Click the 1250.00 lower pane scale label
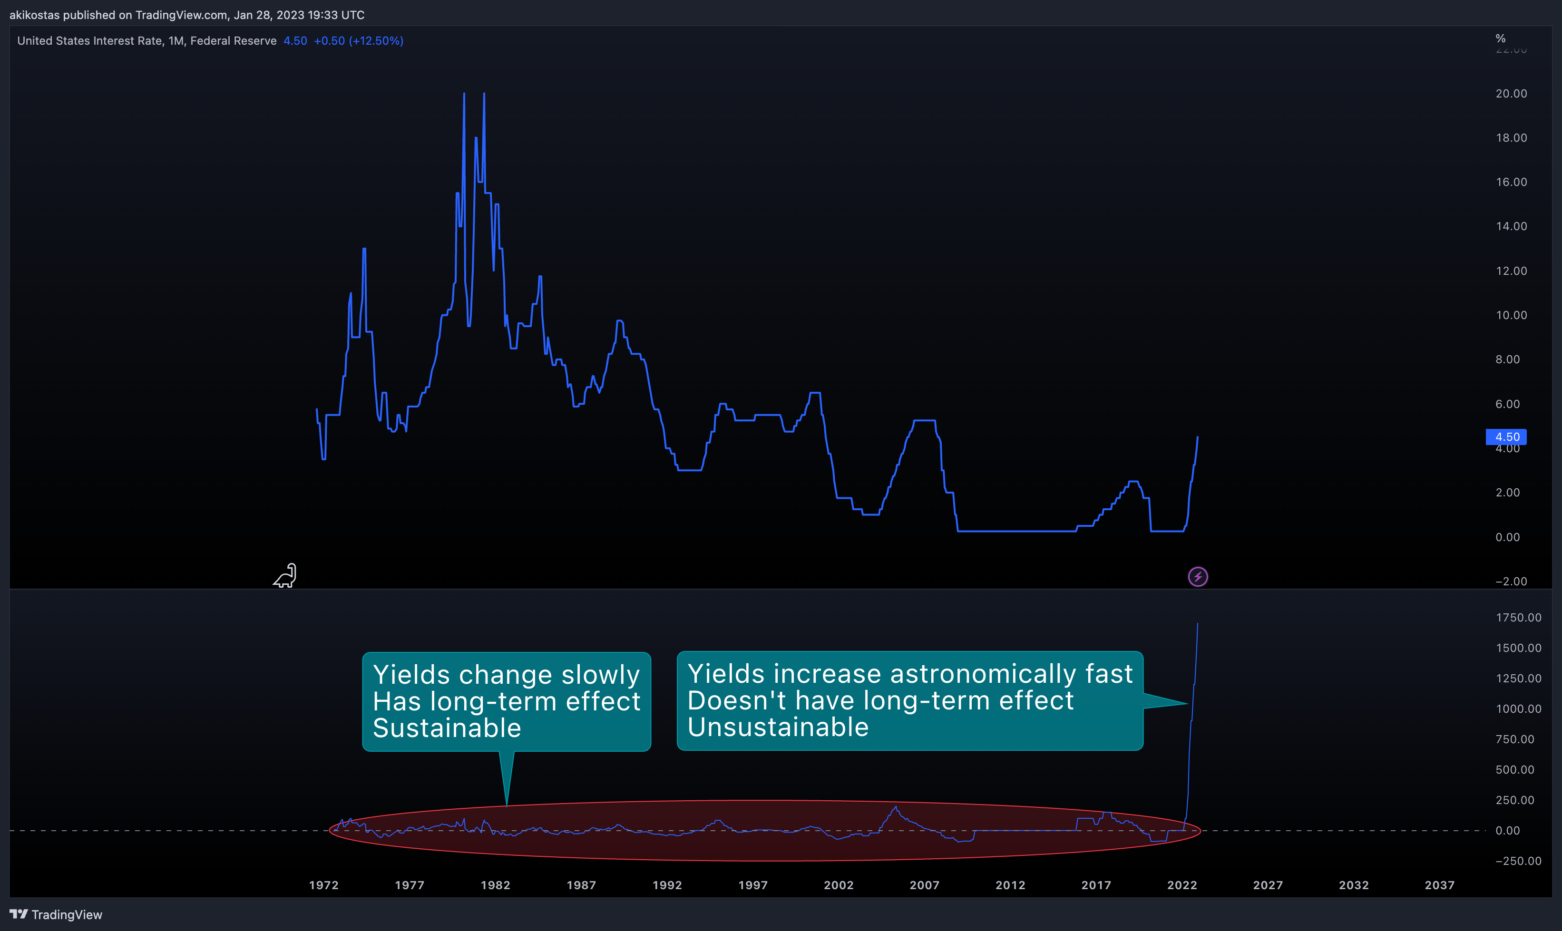This screenshot has width=1562, height=931. pyautogui.click(x=1519, y=679)
